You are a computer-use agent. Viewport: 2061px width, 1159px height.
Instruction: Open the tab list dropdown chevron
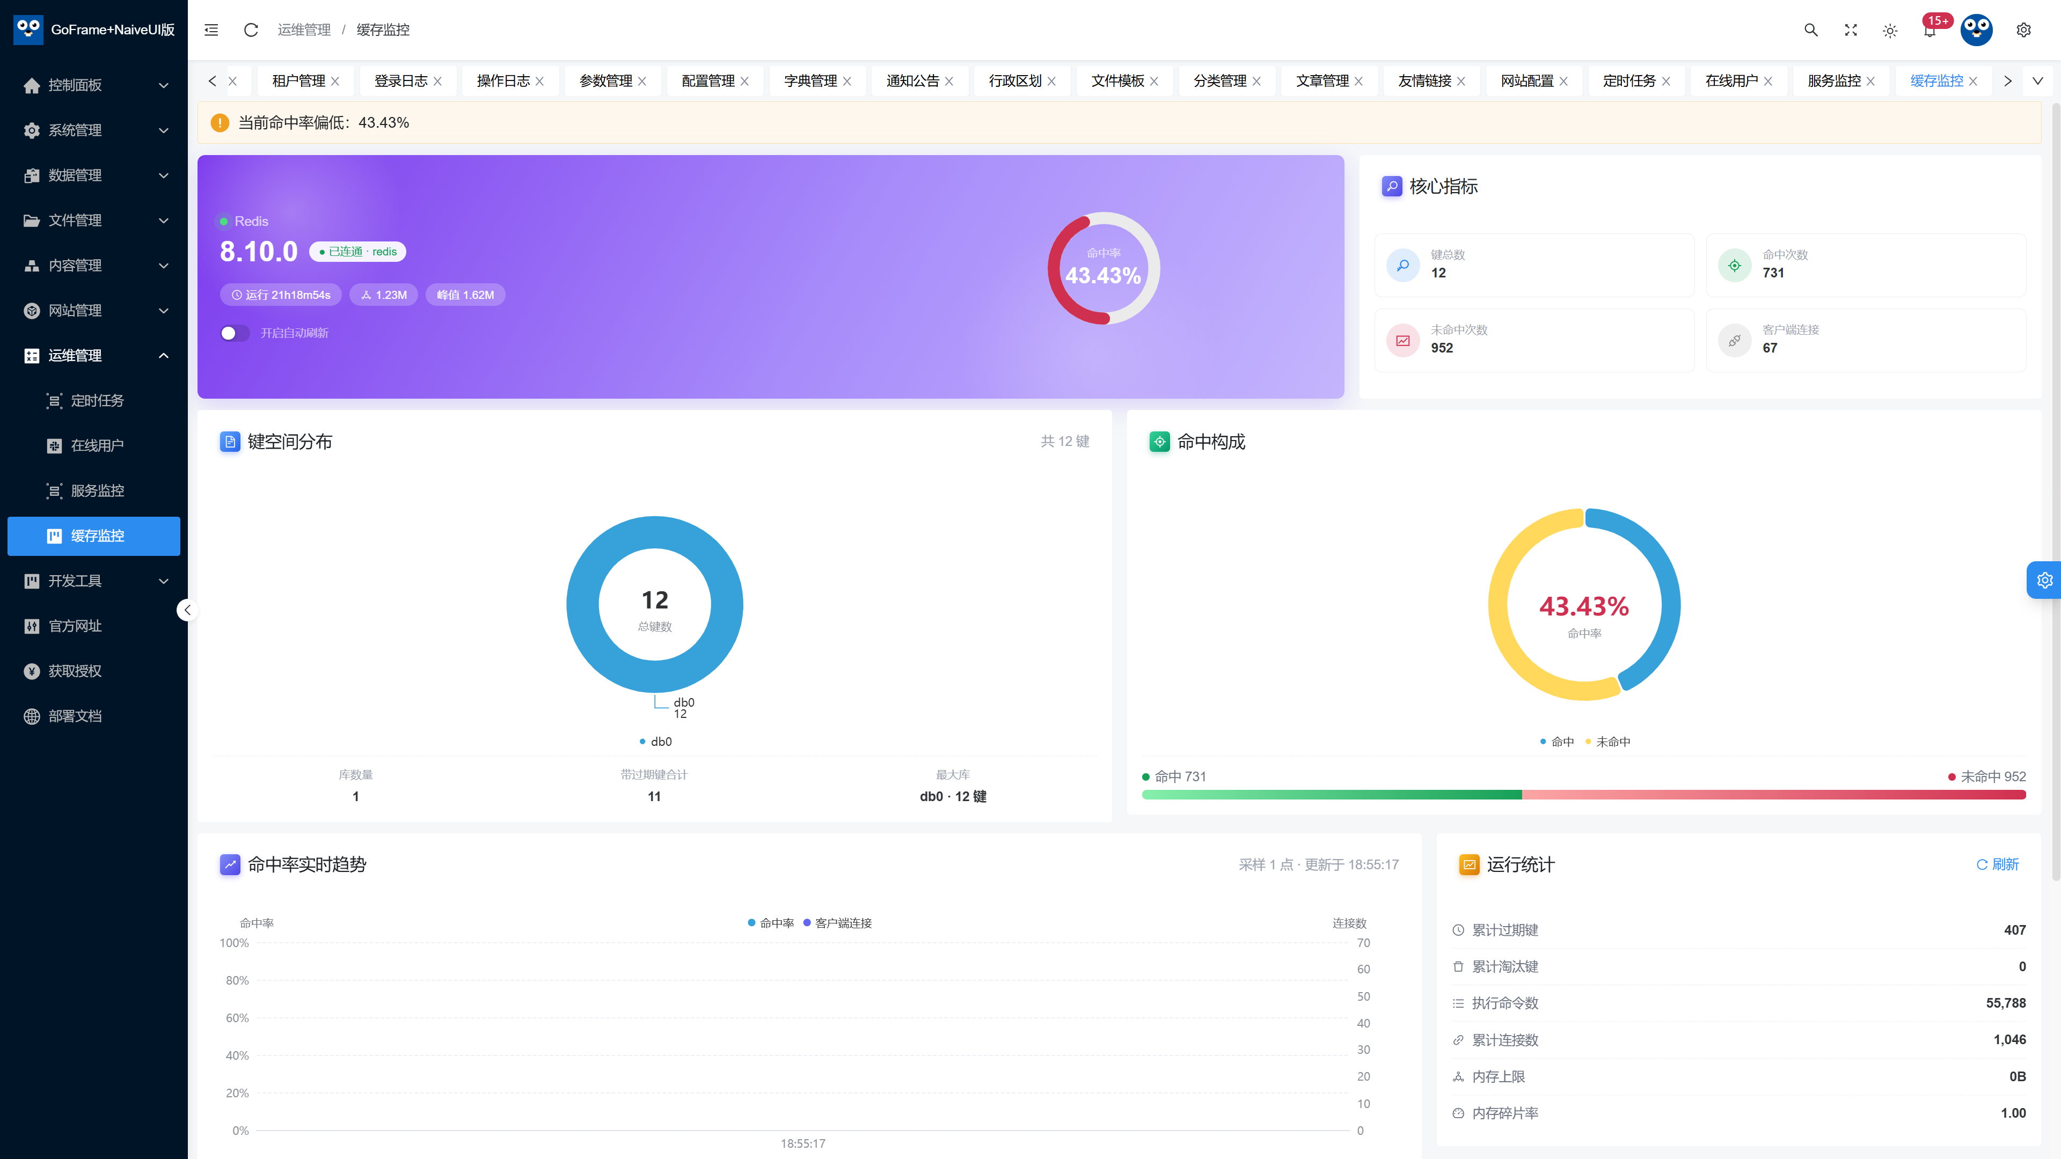(2038, 81)
